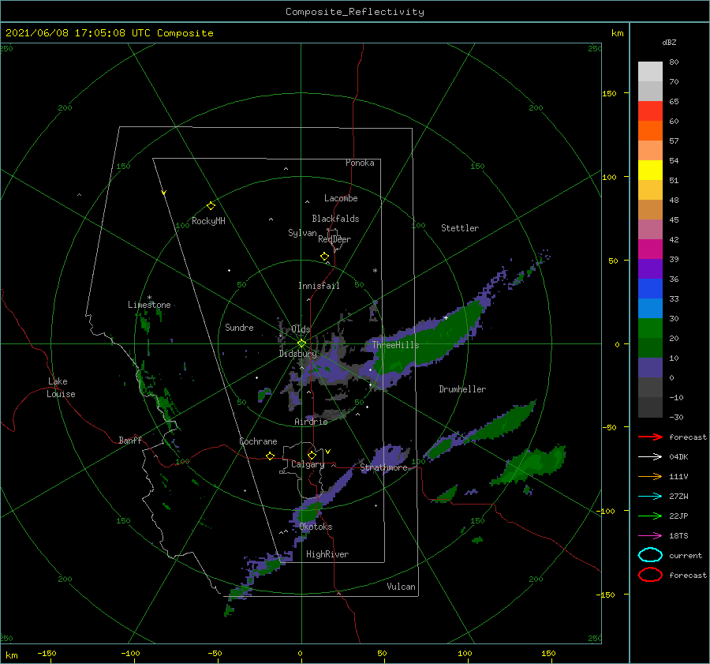Click the ThreeHills label
This screenshot has height=664, width=710.
(396, 345)
